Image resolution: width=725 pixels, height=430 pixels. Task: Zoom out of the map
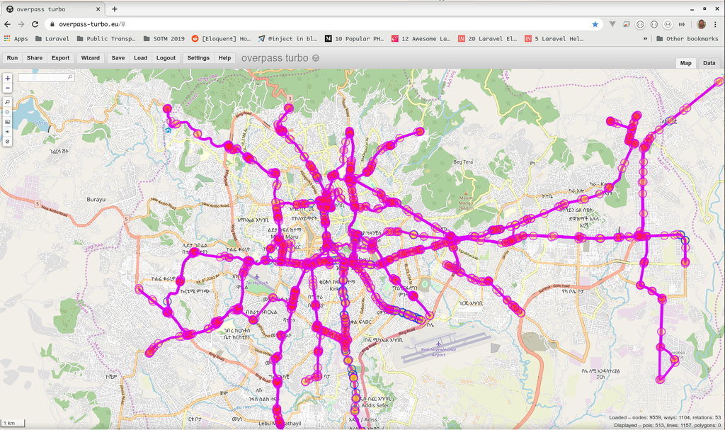point(7,88)
